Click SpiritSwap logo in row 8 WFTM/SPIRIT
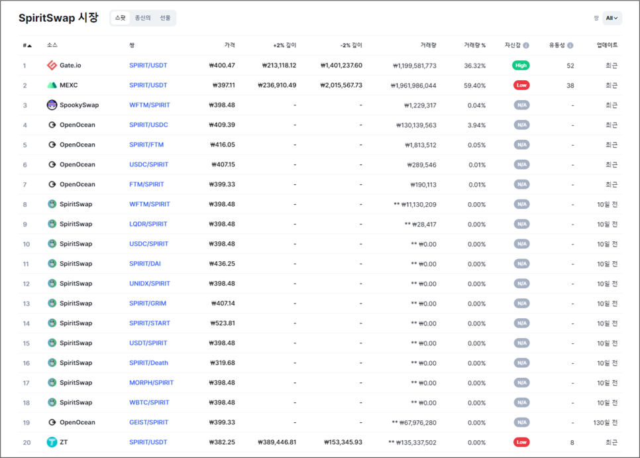 [x=52, y=204]
